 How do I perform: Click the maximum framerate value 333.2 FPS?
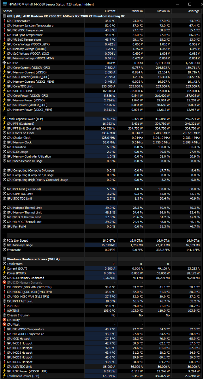[163, 250]
